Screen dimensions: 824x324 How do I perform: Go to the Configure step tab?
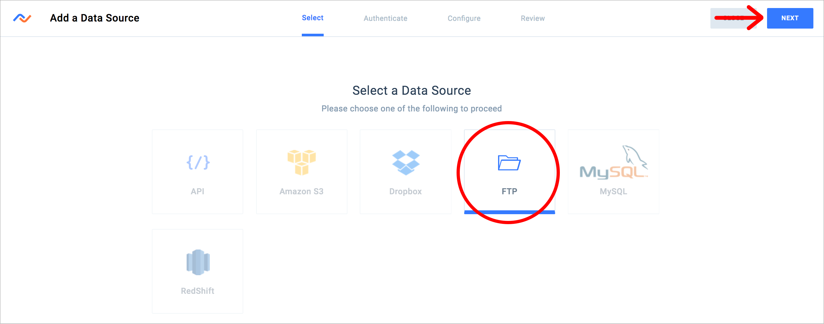tap(464, 18)
